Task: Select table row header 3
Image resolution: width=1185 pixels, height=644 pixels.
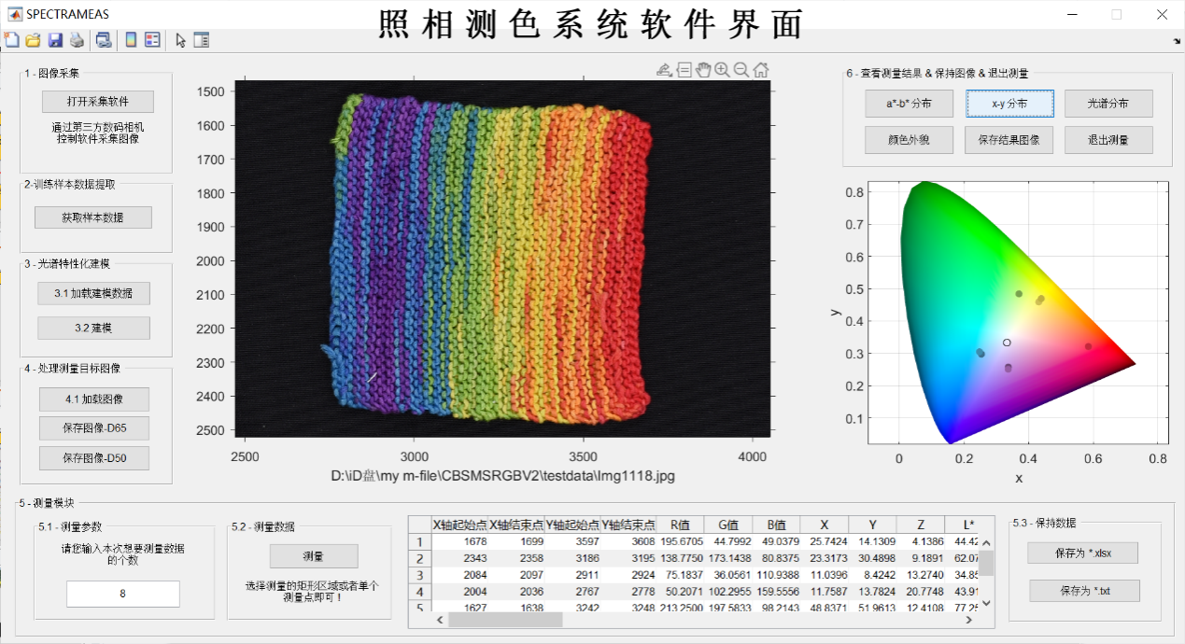Action: click(x=419, y=575)
